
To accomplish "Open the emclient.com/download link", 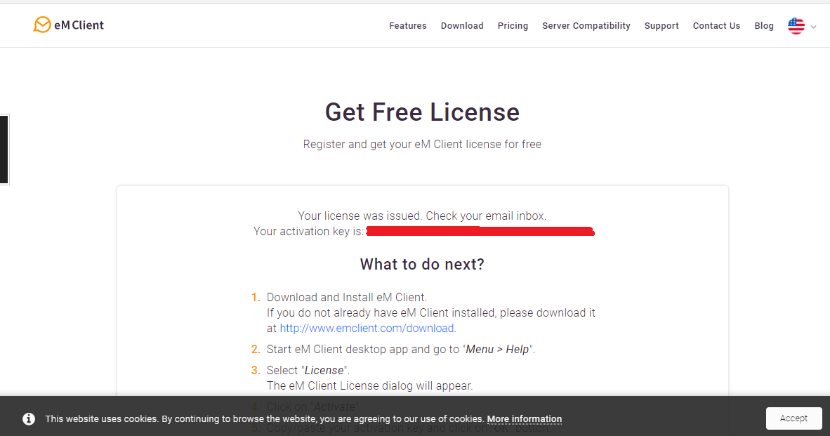I will 367,328.
